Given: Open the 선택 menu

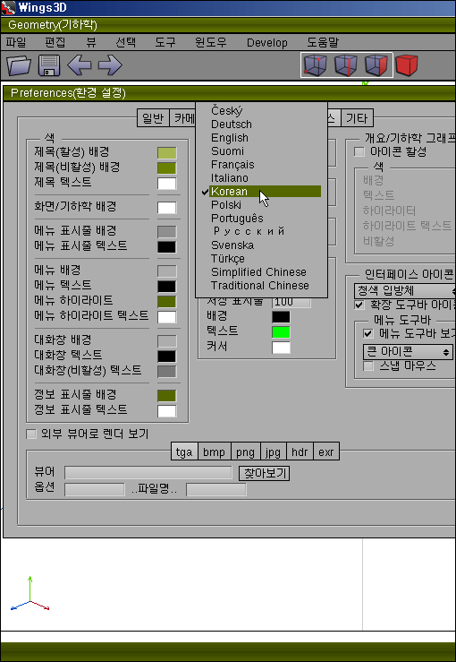Looking at the screenshot, I should 125,42.
